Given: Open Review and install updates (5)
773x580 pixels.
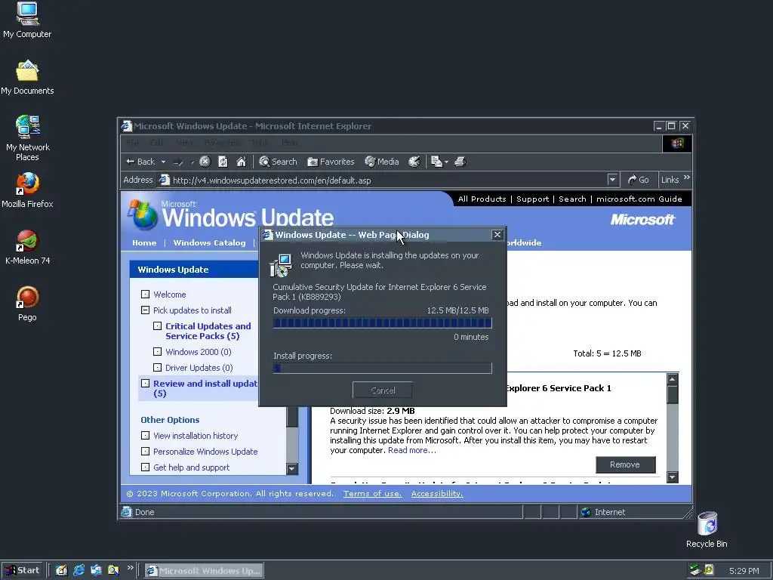Looking at the screenshot, I should (x=205, y=388).
